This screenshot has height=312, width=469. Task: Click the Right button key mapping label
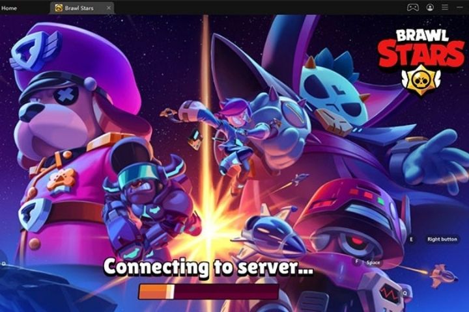tap(442, 239)
